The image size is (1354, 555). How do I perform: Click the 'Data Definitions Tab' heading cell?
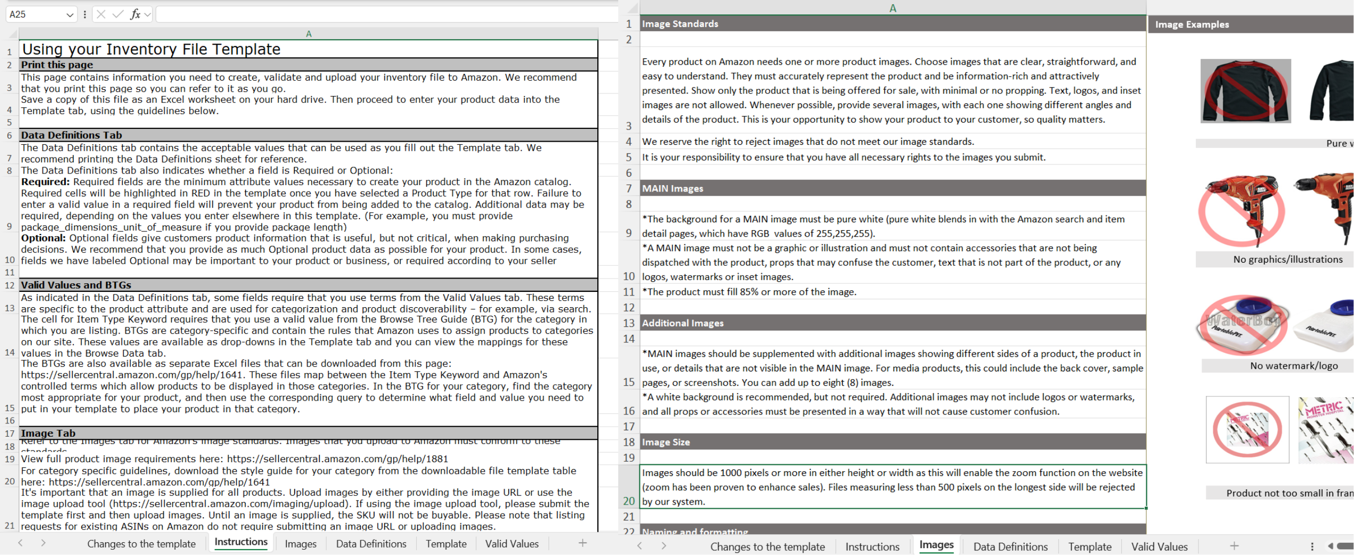click(308, 135)
